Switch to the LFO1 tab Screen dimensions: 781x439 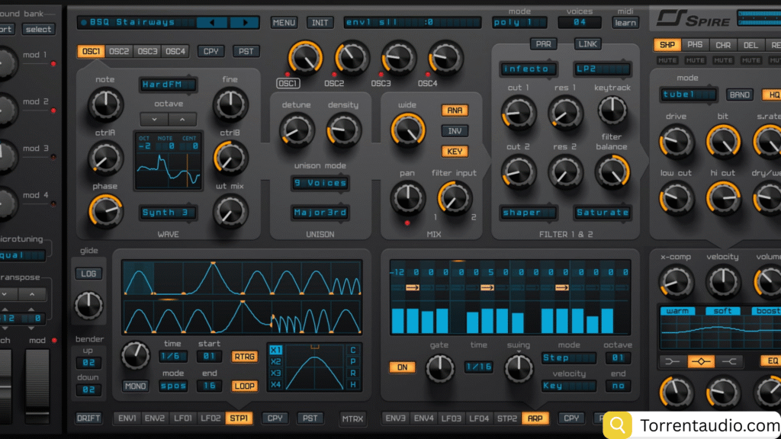click(x=183, y=418)
